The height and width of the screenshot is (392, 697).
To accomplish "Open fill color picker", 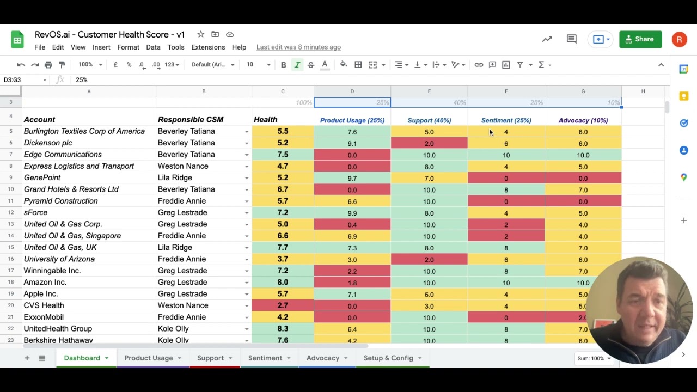I will (x=344, y=65).
